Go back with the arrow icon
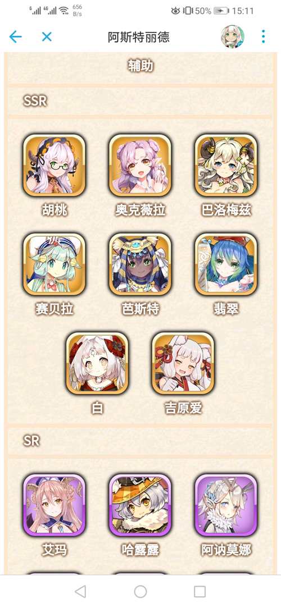The height and width of the screenshot is (608, 281). 16,37
